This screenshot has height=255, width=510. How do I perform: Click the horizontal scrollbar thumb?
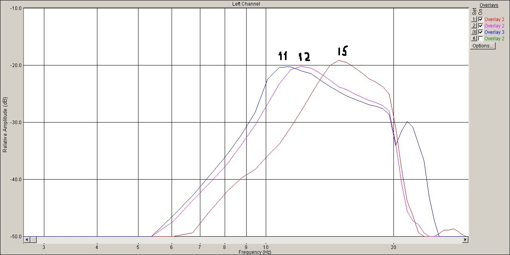pos(33,239)
